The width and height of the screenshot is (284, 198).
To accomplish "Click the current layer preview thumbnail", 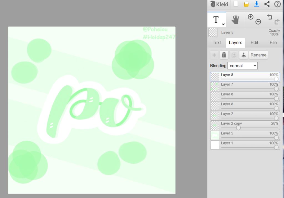I will [213, 32].
